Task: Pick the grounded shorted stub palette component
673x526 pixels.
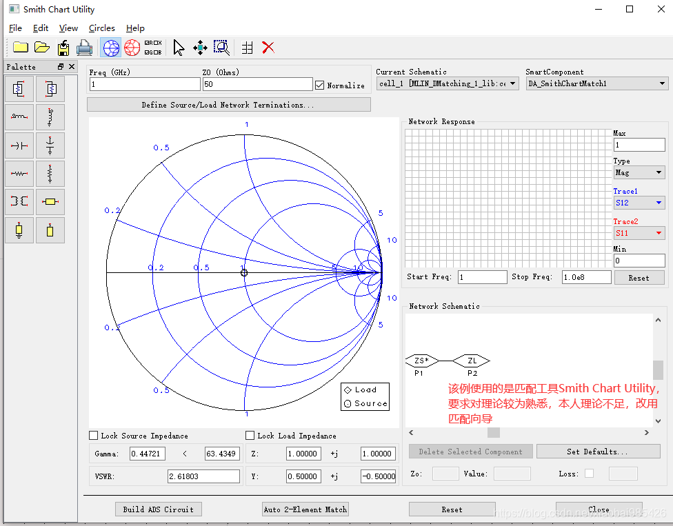Action: pos(19,230)
